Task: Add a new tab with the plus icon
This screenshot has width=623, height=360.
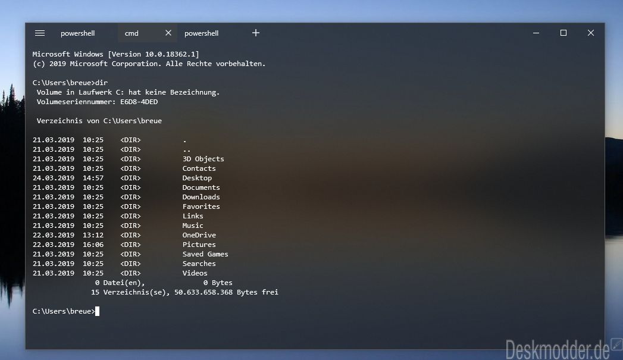Action: 256,33
